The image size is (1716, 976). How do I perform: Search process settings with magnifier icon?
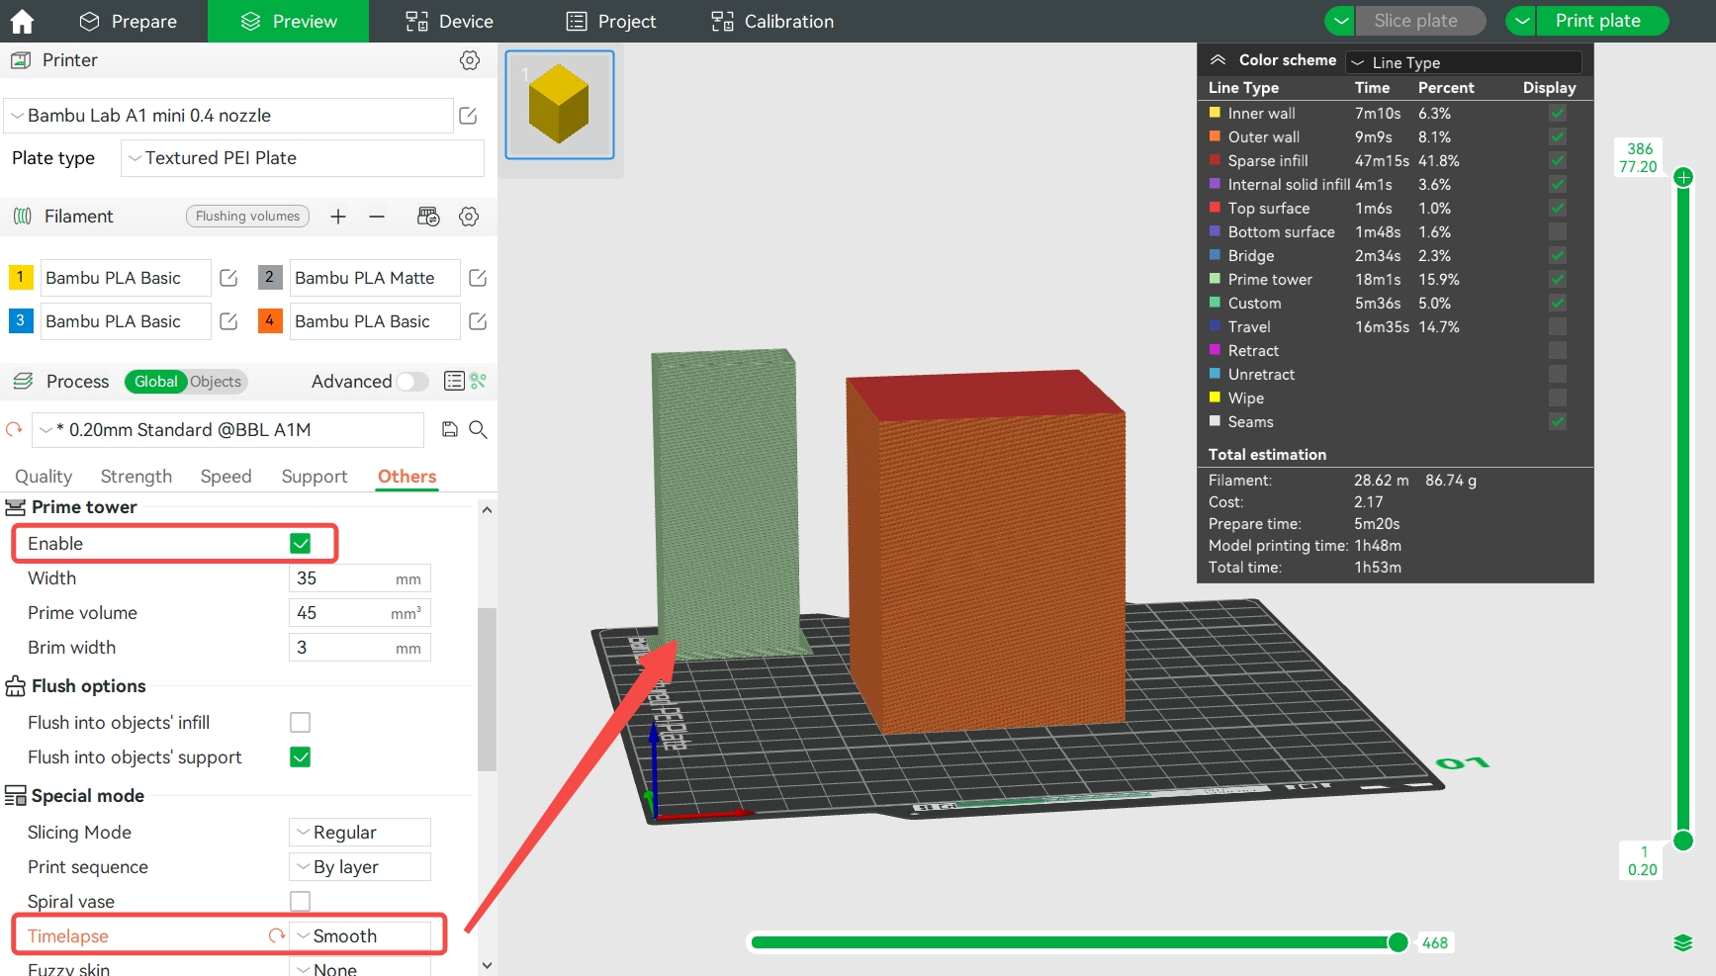tap(478, 429)
